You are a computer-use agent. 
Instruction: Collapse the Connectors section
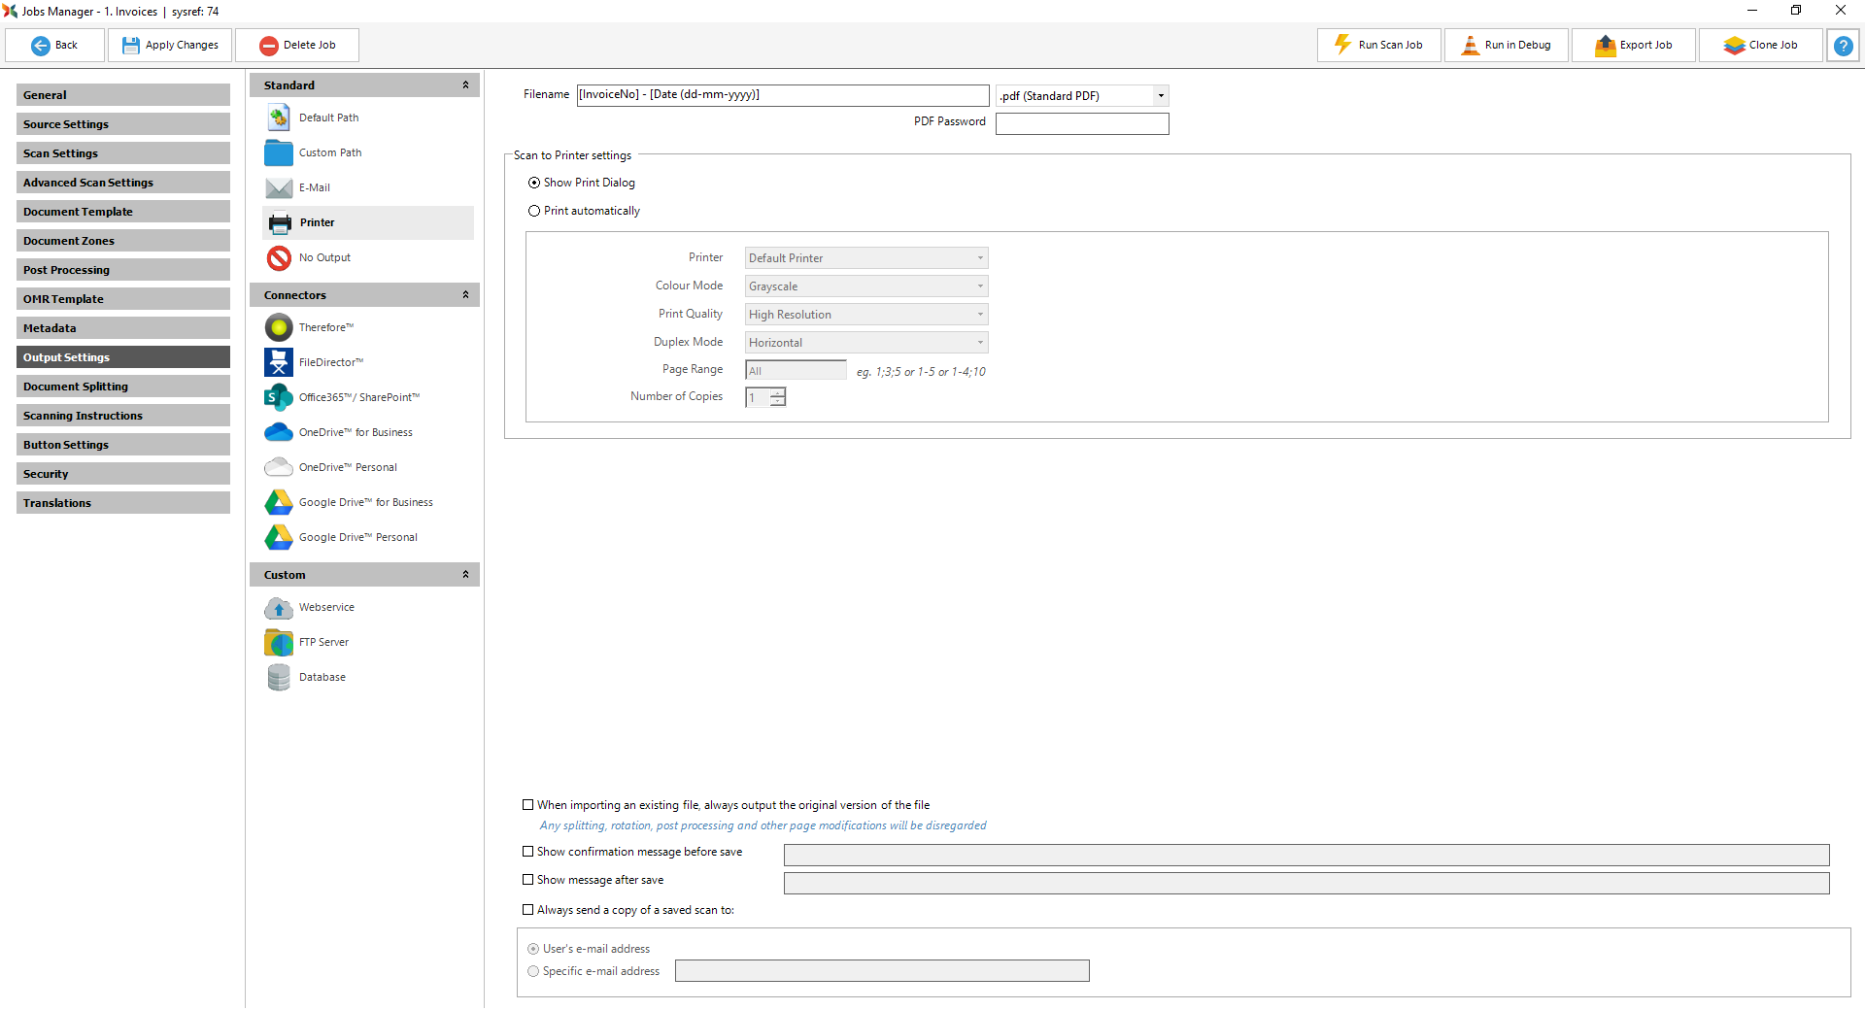coord(465,295)
